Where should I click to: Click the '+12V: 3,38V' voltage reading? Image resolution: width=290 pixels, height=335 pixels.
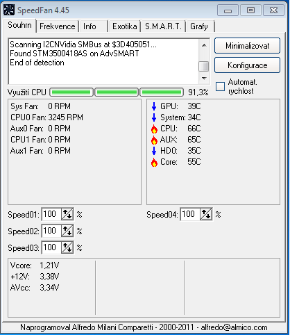[x=35, y=277]
